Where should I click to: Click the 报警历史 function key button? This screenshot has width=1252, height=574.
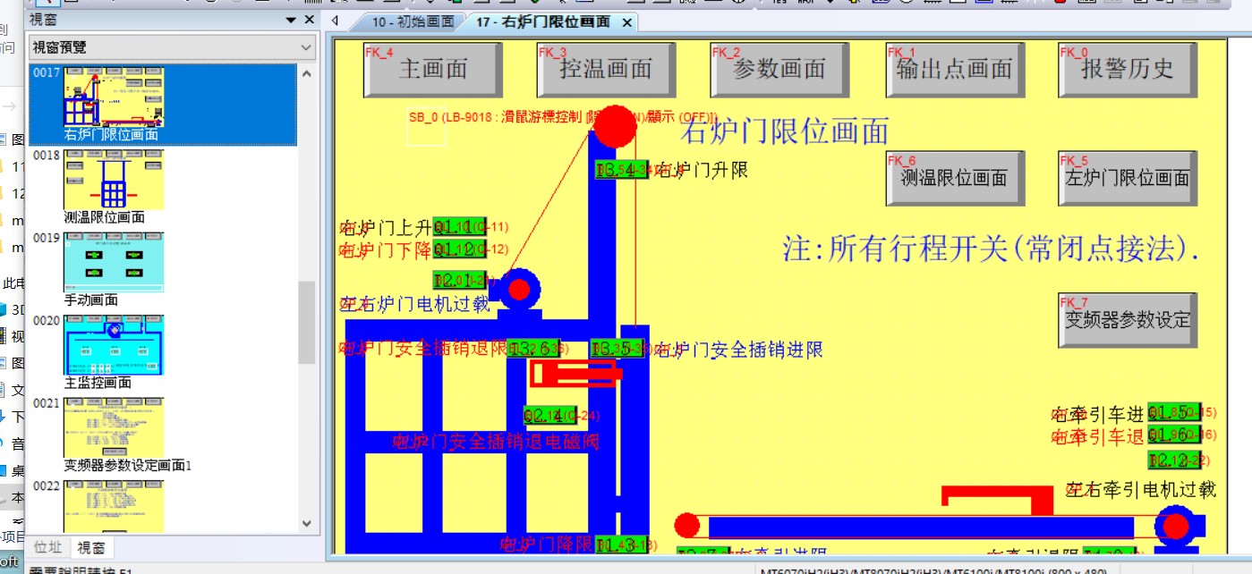(1128, 70)
